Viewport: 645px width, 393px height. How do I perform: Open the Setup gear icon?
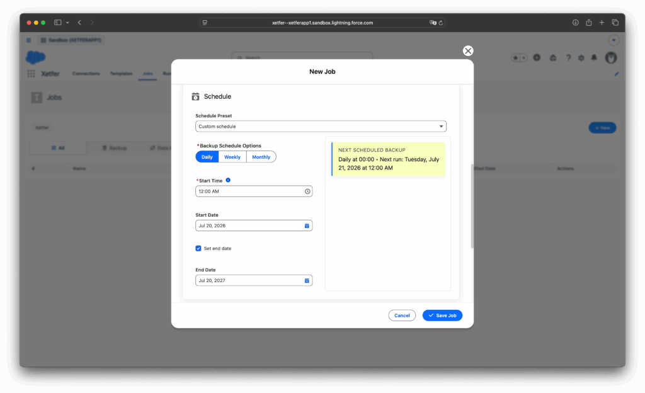point(581,58)
